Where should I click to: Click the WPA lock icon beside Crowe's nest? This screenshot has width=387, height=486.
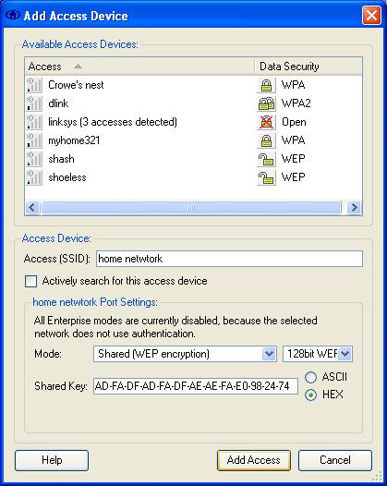(266, 85)
